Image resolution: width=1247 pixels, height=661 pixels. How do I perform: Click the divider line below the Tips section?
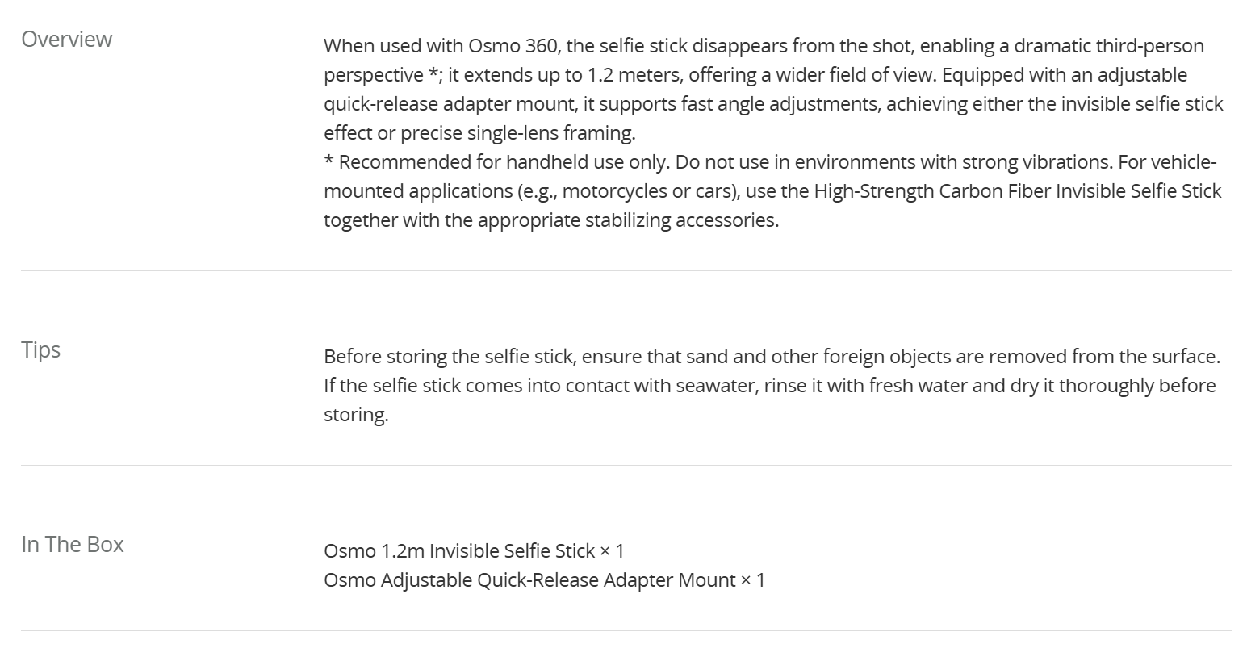click(x=626, y=466)
